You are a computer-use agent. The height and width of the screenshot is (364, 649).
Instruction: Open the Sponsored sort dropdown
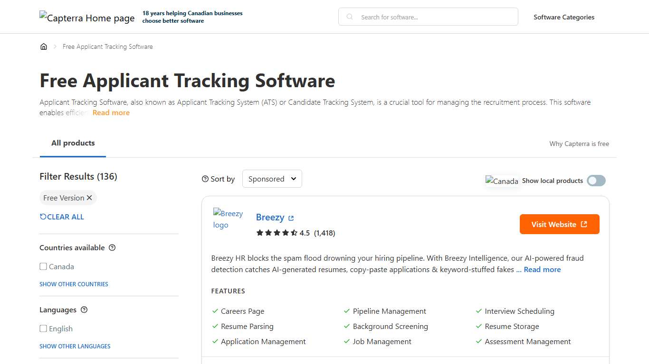tap(272, 179)
